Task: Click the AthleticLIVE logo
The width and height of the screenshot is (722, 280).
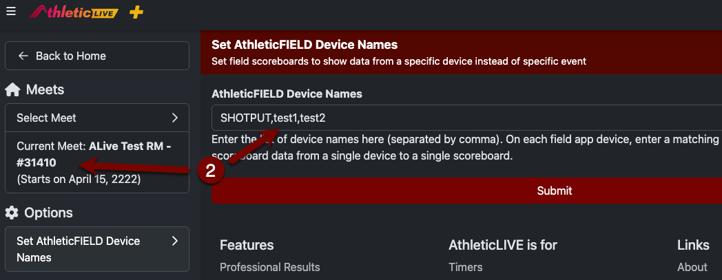Action: pos(74,12)
